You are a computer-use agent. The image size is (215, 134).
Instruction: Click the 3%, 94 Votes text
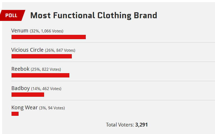pyautogui.click(x=52, y=108)
